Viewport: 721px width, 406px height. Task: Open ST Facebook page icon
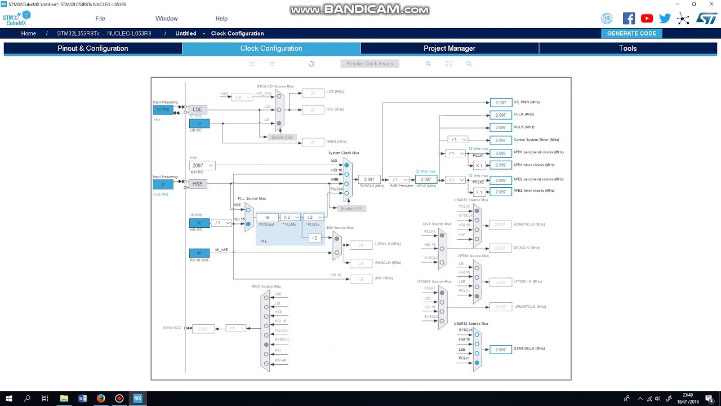pos(629,19)
